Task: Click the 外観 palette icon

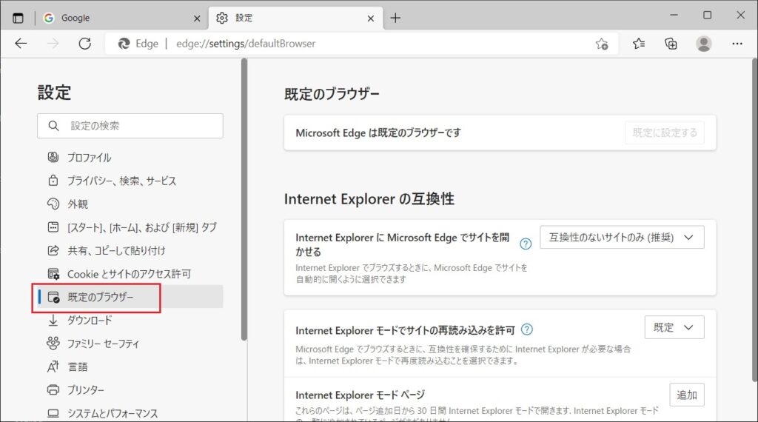Action: [53, 204]
